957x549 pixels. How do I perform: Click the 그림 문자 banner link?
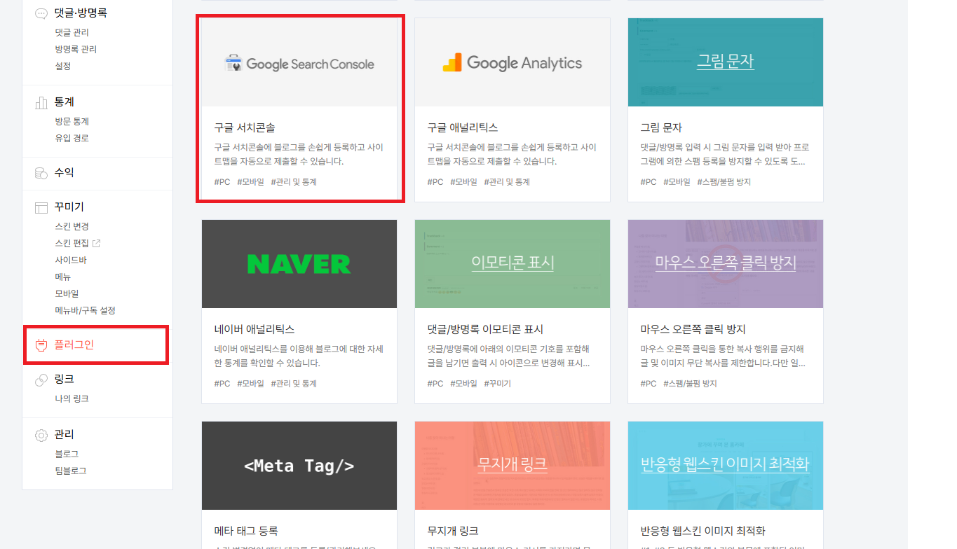click(726, 61)
